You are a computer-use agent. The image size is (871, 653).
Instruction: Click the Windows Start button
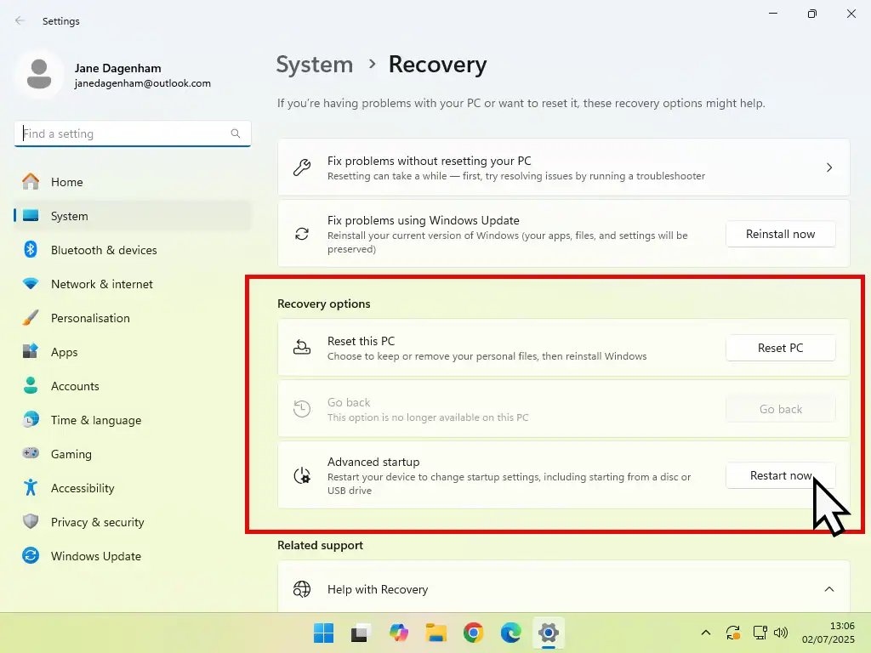coord(324,633)
